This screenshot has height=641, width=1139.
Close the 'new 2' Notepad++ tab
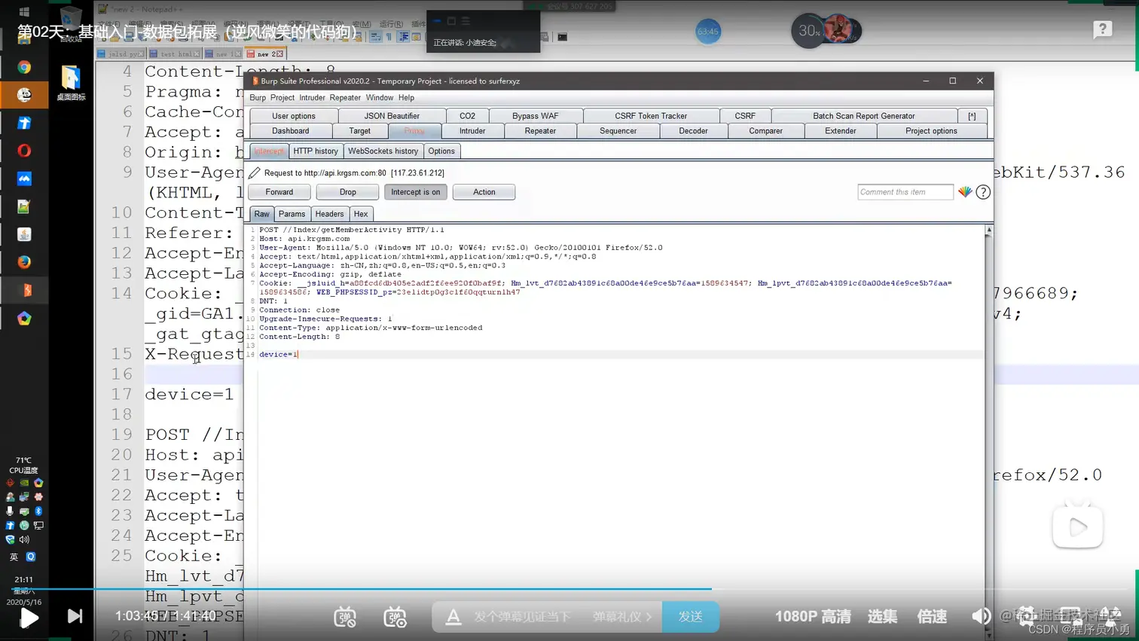point(279,54)
